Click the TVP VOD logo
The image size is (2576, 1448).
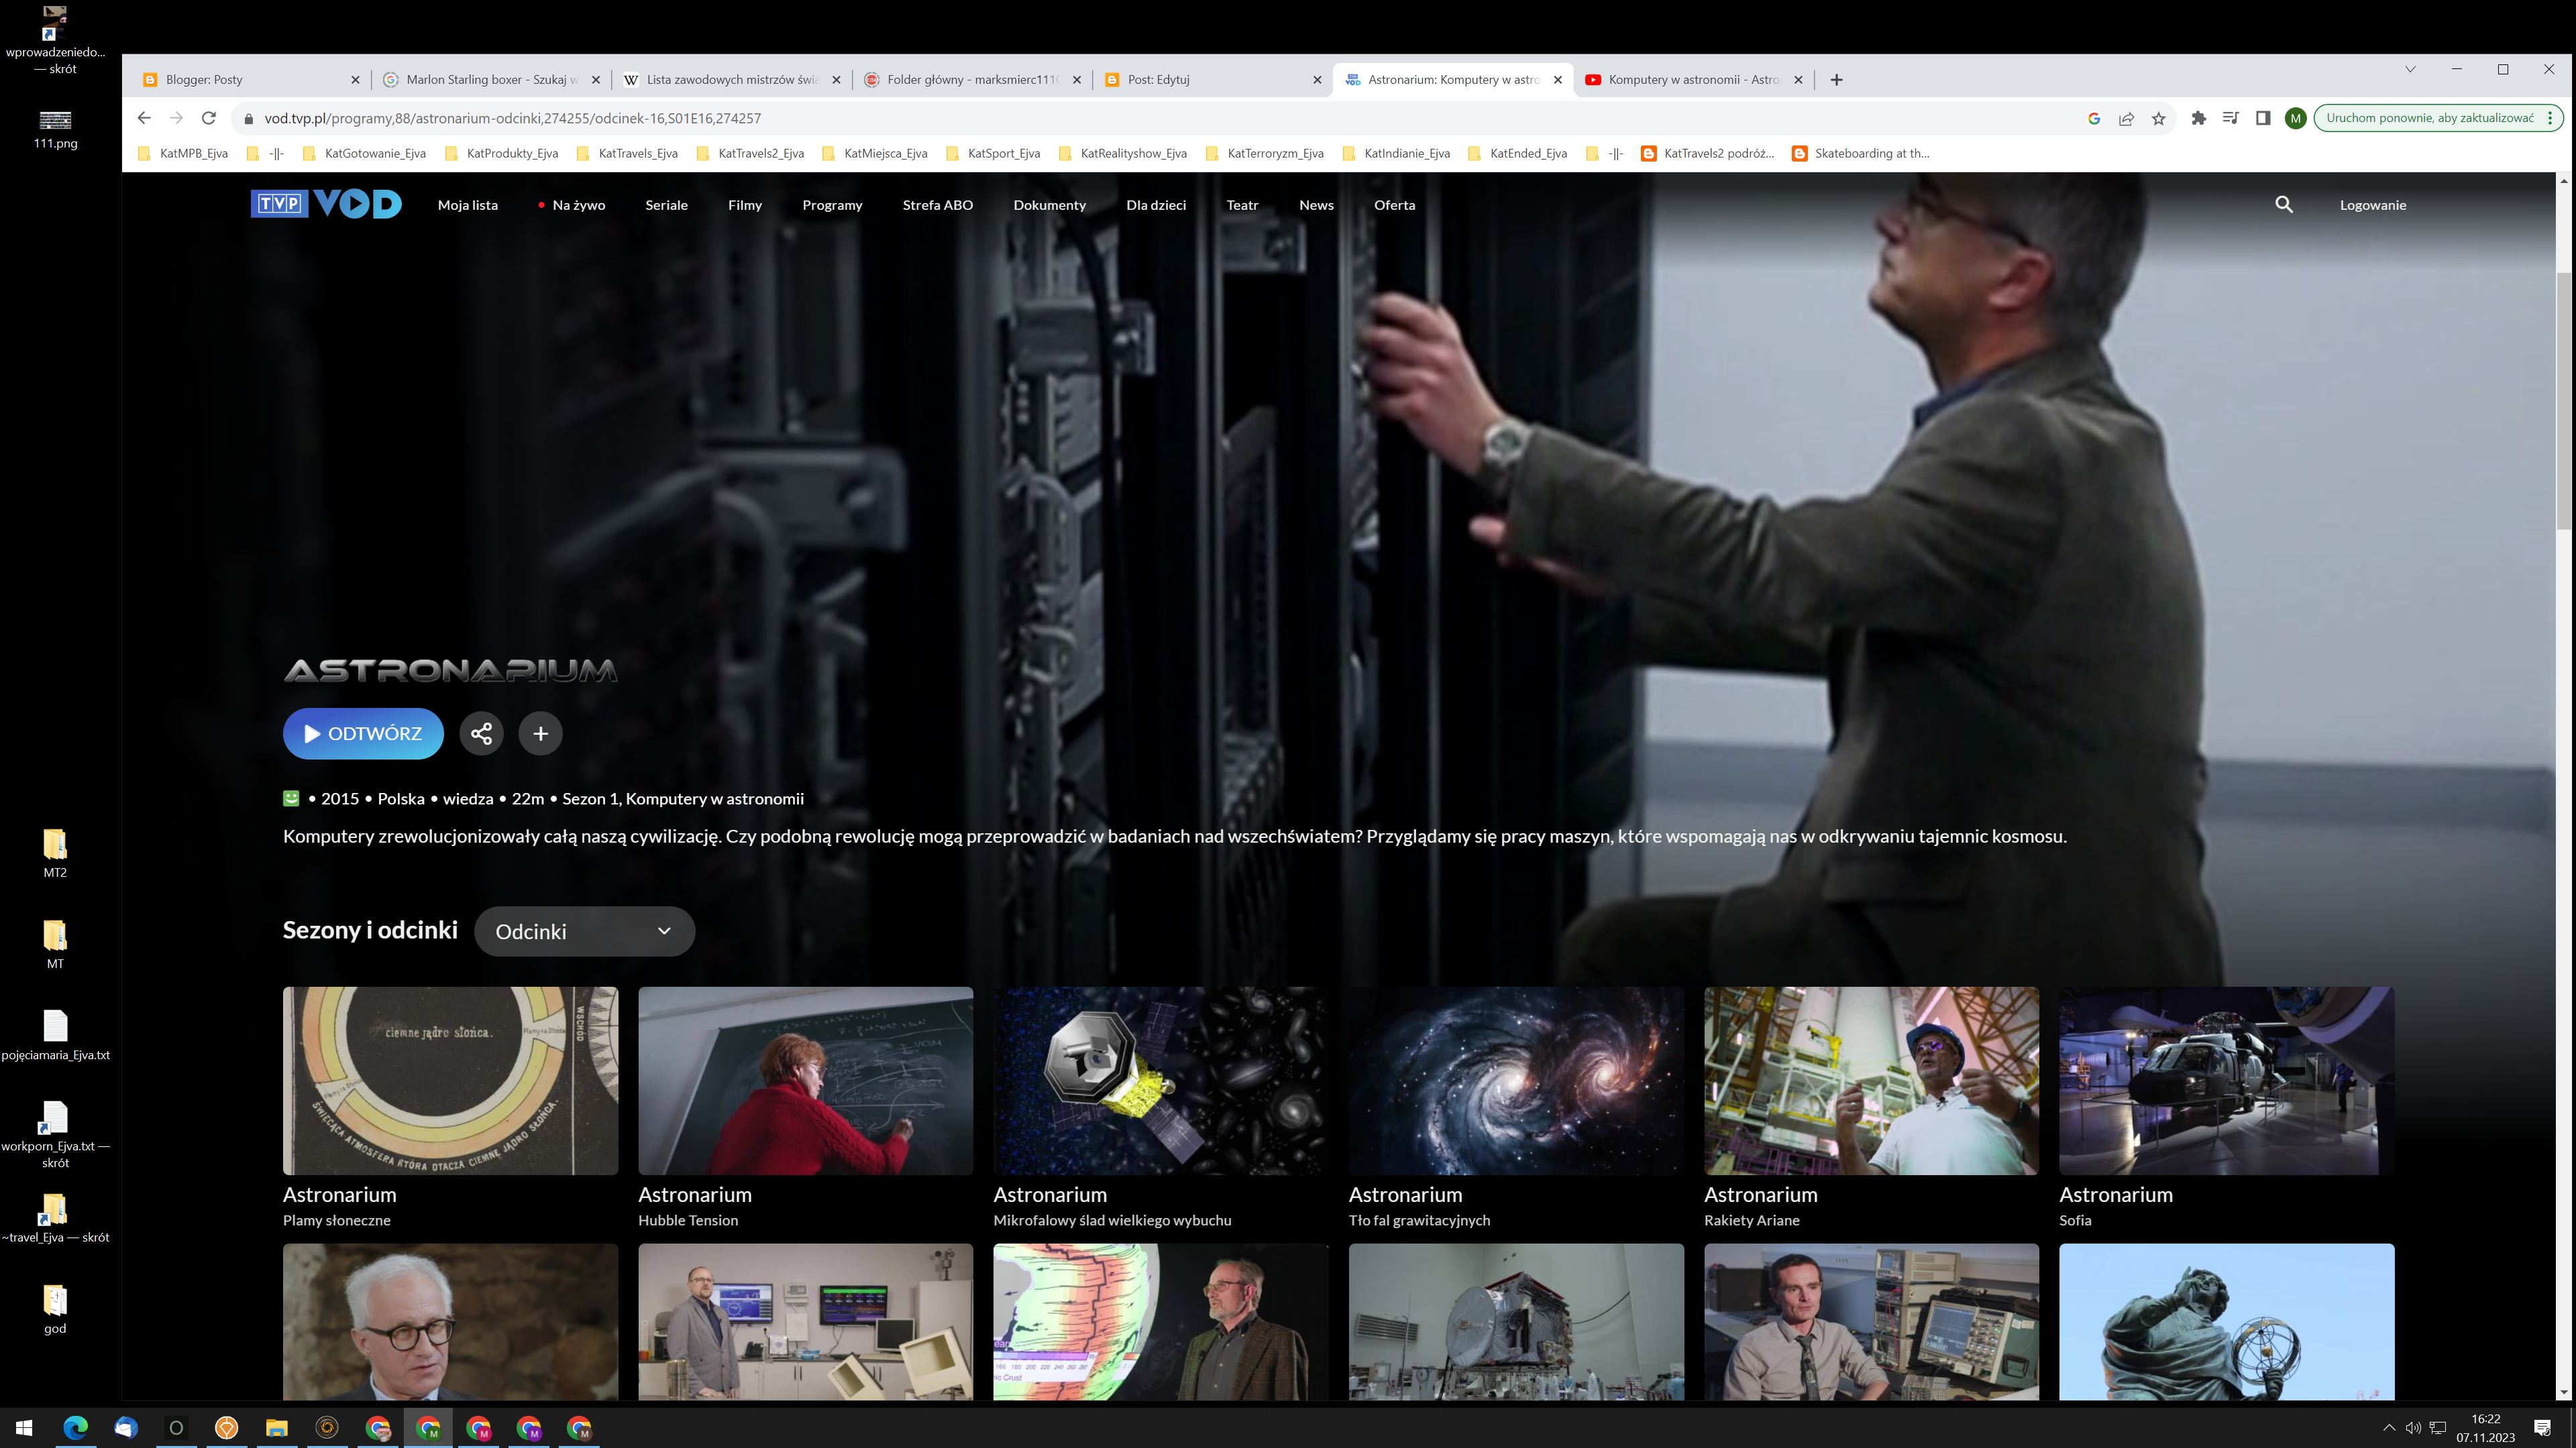point(326,204)
